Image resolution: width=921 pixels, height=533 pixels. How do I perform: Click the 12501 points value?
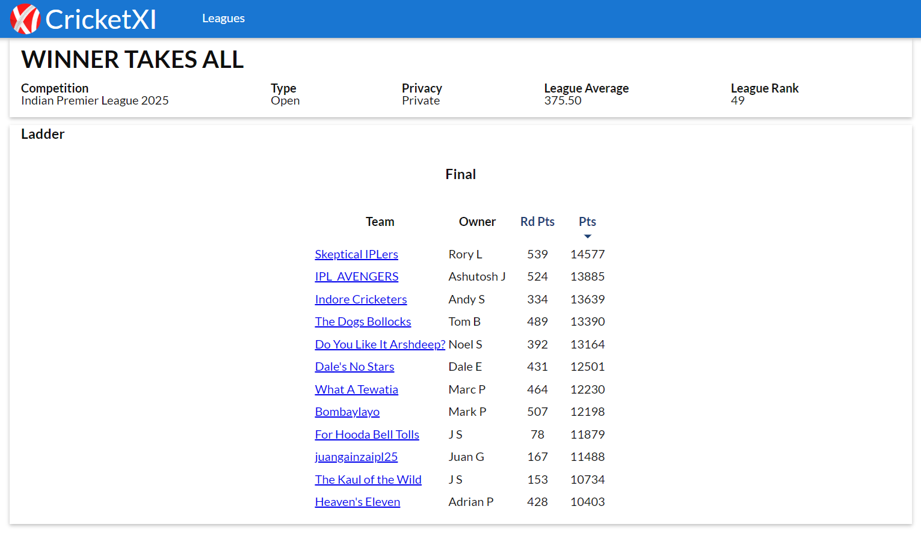587,367
